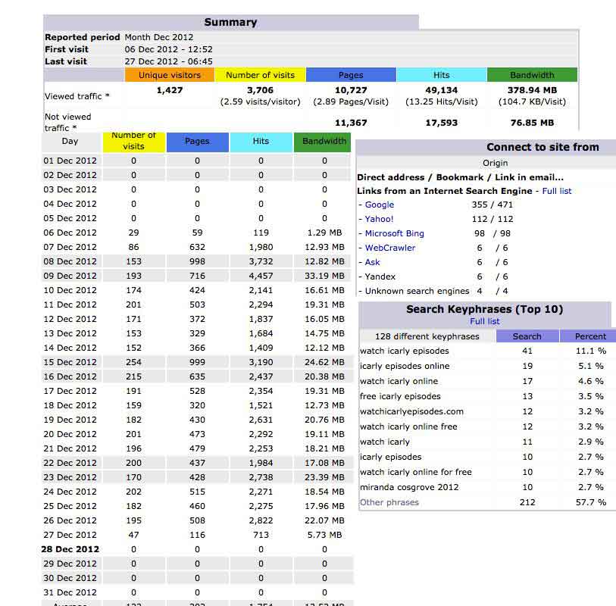Click the green Bandwidth summary header

pos(532,75)
